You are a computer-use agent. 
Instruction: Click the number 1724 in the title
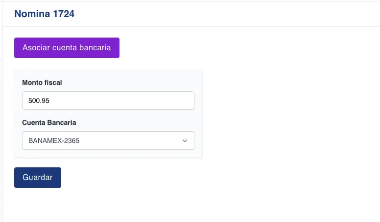coord(64,14)
